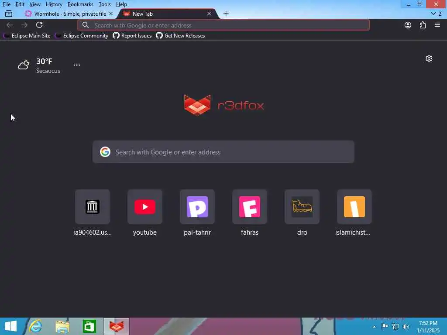The image size is (447, 335).
Task: Open network status tray icon
Action: pos(395,326)
